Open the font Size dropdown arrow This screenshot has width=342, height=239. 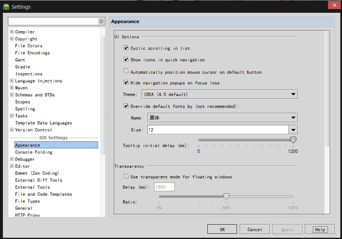coord(293,130)
